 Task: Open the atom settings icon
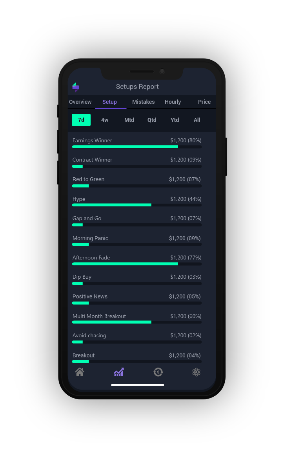[196, 372]
